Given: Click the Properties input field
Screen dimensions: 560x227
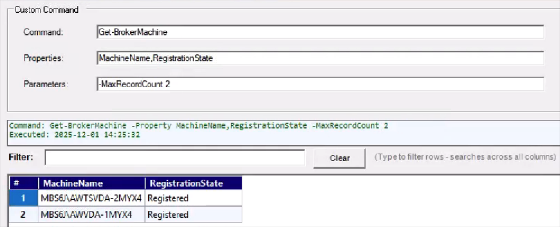Looking at the screenshot, I should click(x=320, y=58).
